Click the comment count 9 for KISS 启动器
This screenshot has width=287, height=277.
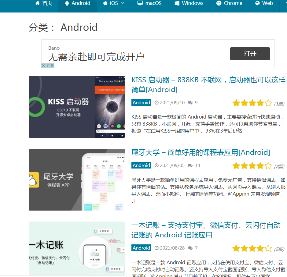point(196,103)
